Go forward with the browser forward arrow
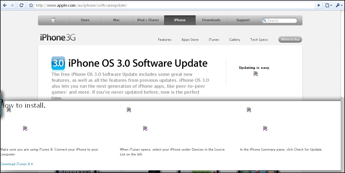The image size is (345, 173). (x=12, y=5)
